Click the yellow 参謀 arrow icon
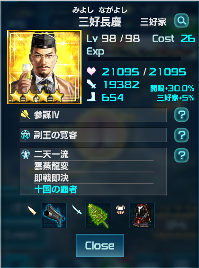This screenshot has height=268, width=199. tap(25, 115)
